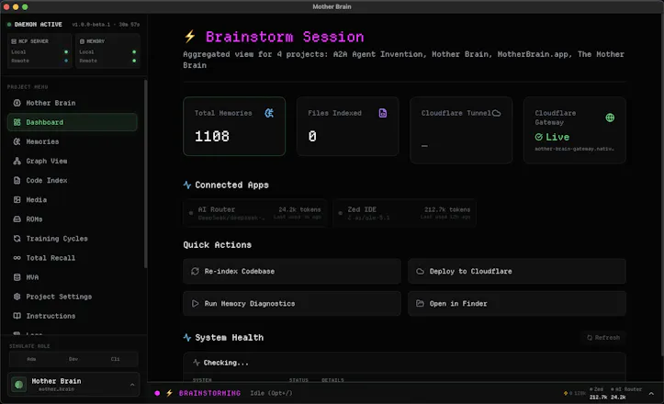Click the Live status check icon
Image resolution: width=664 pixels, height=404 pixels.
539,137
